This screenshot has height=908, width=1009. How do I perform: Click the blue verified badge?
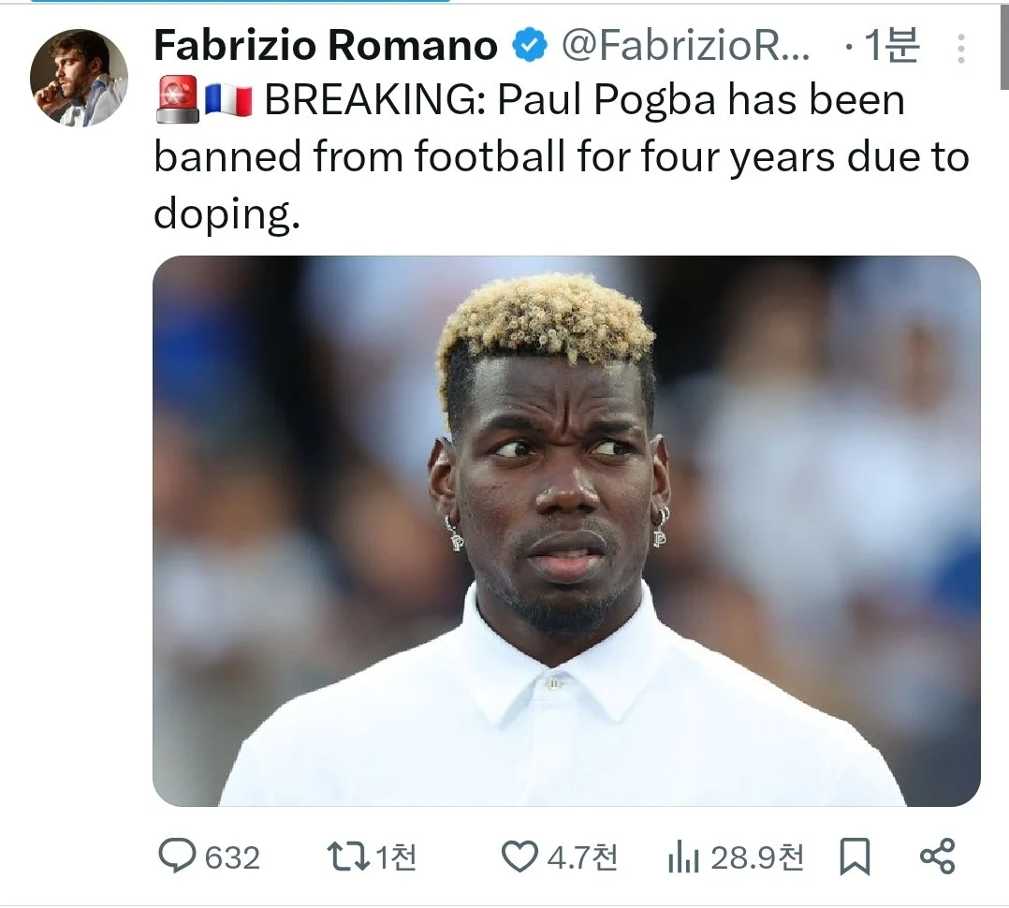click(x=529, y=45)
